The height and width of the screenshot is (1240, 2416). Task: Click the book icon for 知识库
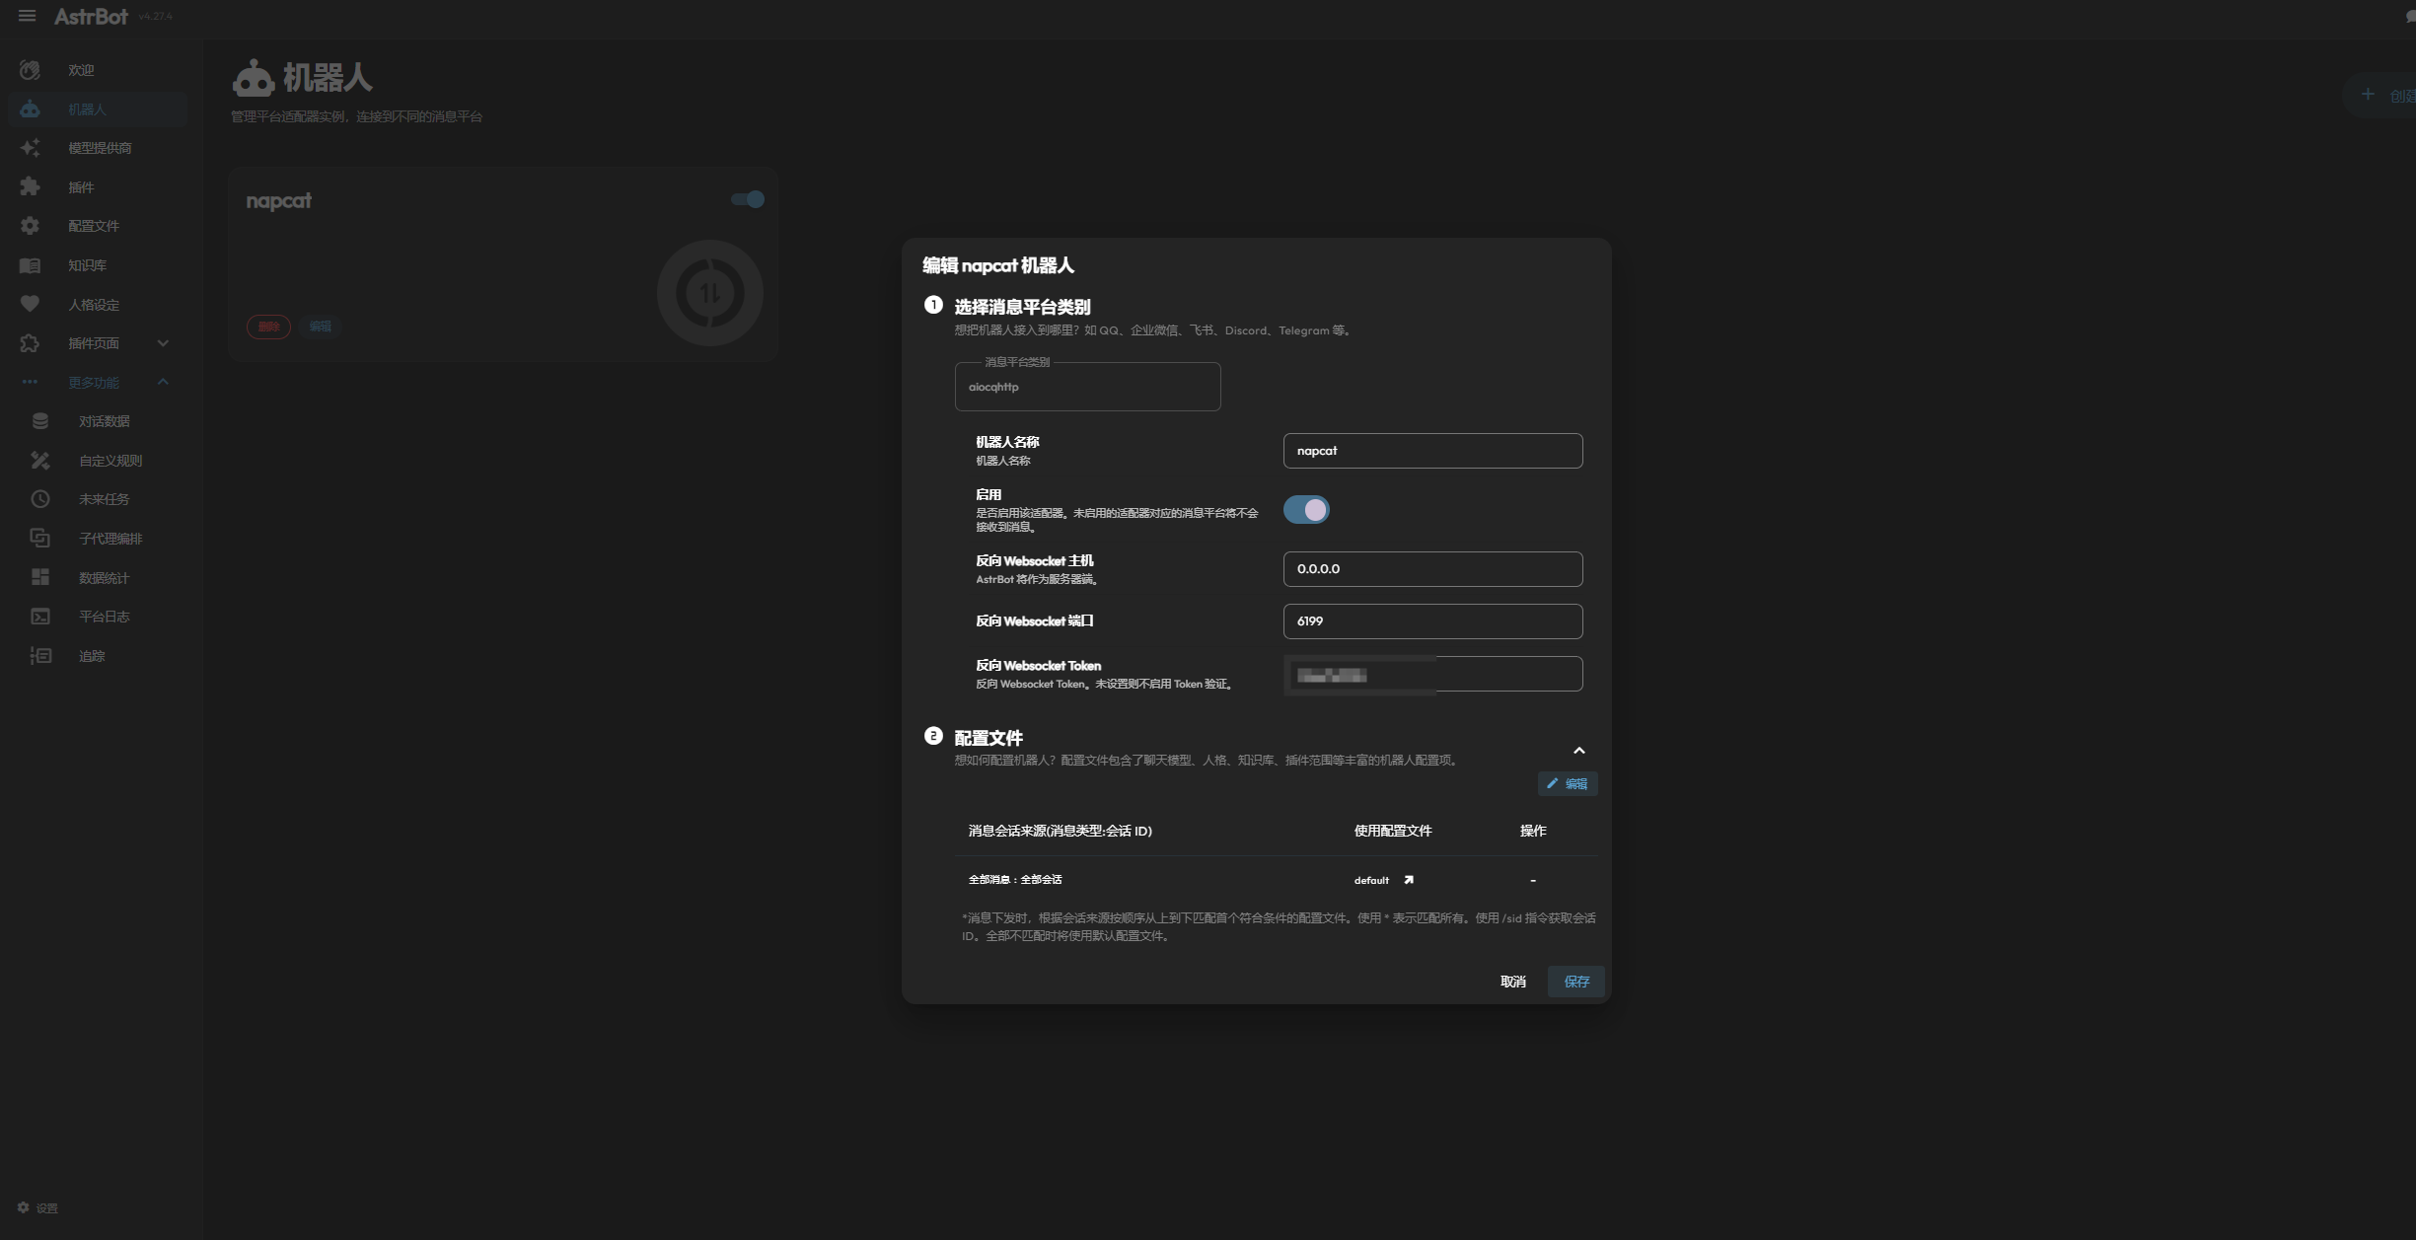(x=30, y=265)
